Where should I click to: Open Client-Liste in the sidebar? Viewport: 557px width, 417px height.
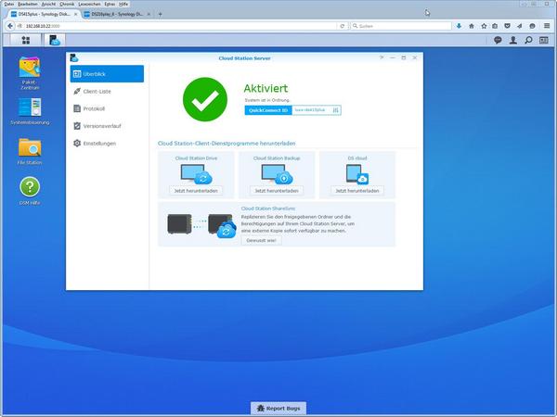click(x=107, y=91)
